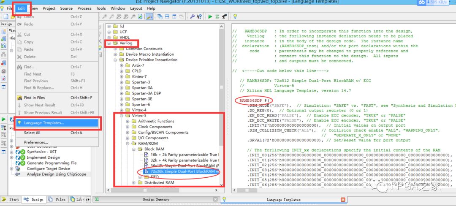Select Generate Programming File process
The image size is (456, 206).
[52, 163]
